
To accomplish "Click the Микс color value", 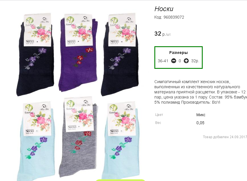I will click(201, 115).
